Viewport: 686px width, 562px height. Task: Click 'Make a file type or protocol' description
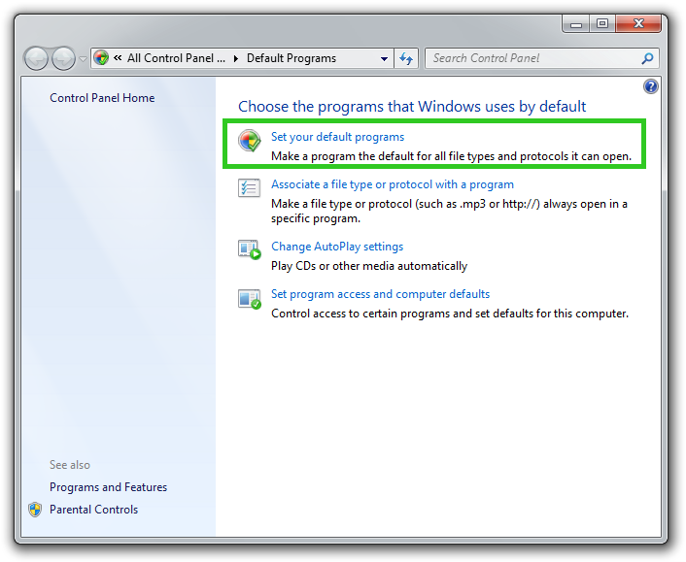449,211
